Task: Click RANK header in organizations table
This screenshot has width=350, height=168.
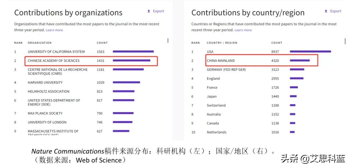Action: point(18,43)
